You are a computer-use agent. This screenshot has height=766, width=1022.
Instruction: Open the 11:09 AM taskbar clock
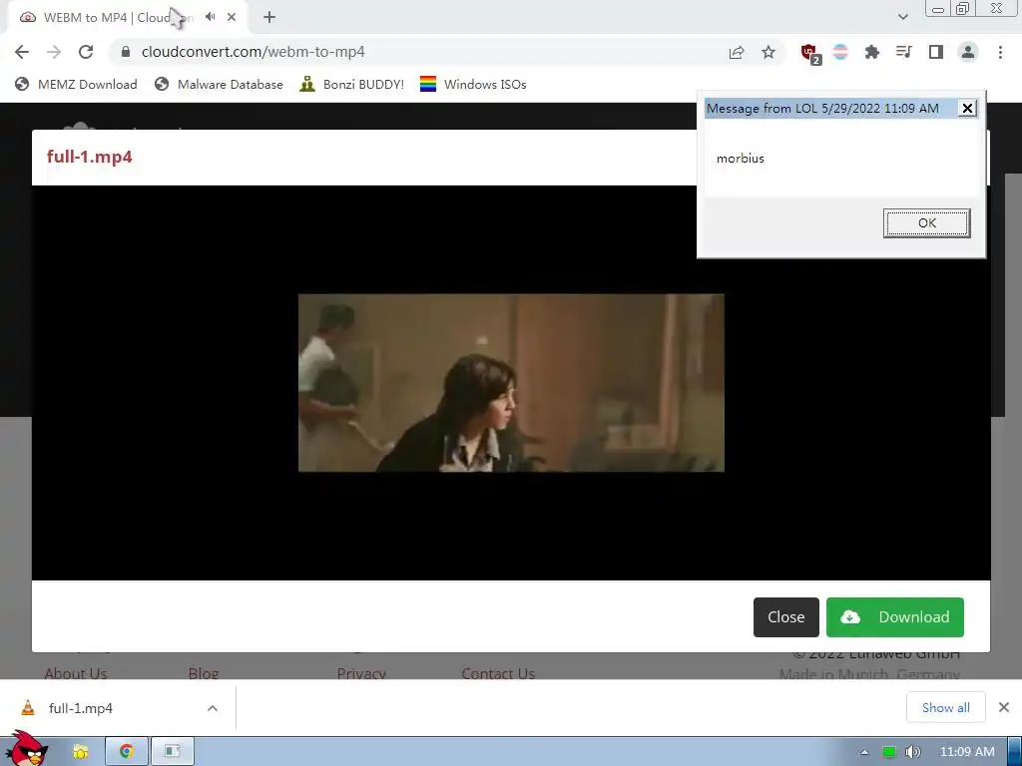coord(967,752)
